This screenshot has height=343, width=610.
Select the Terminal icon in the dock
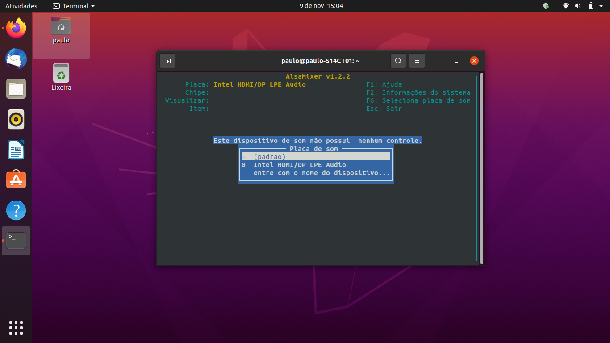coord(16,241)
